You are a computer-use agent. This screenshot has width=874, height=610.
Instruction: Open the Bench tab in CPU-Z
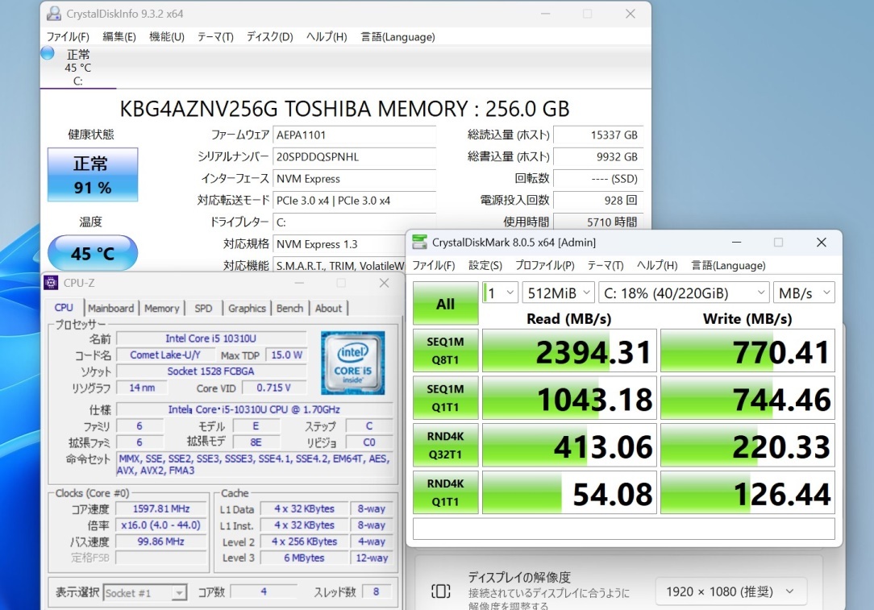[290, 308]
